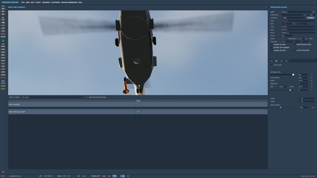The image size is (317, 178).
Task: Close the Helicopter Group panel
Action: 314,7
